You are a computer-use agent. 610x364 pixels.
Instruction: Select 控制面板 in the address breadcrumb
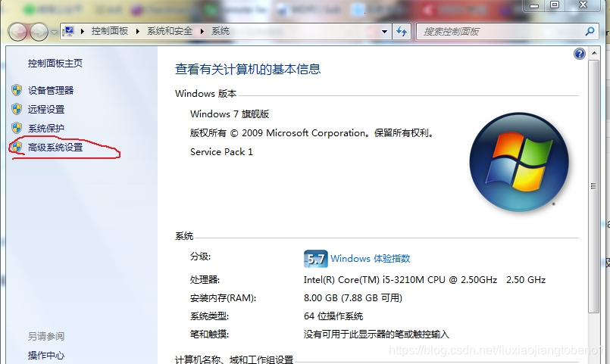pos(110,31)
